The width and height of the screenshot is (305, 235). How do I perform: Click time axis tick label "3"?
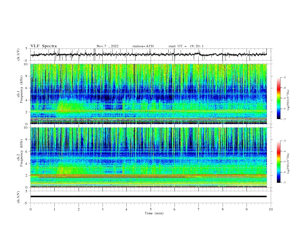(102, 209)
